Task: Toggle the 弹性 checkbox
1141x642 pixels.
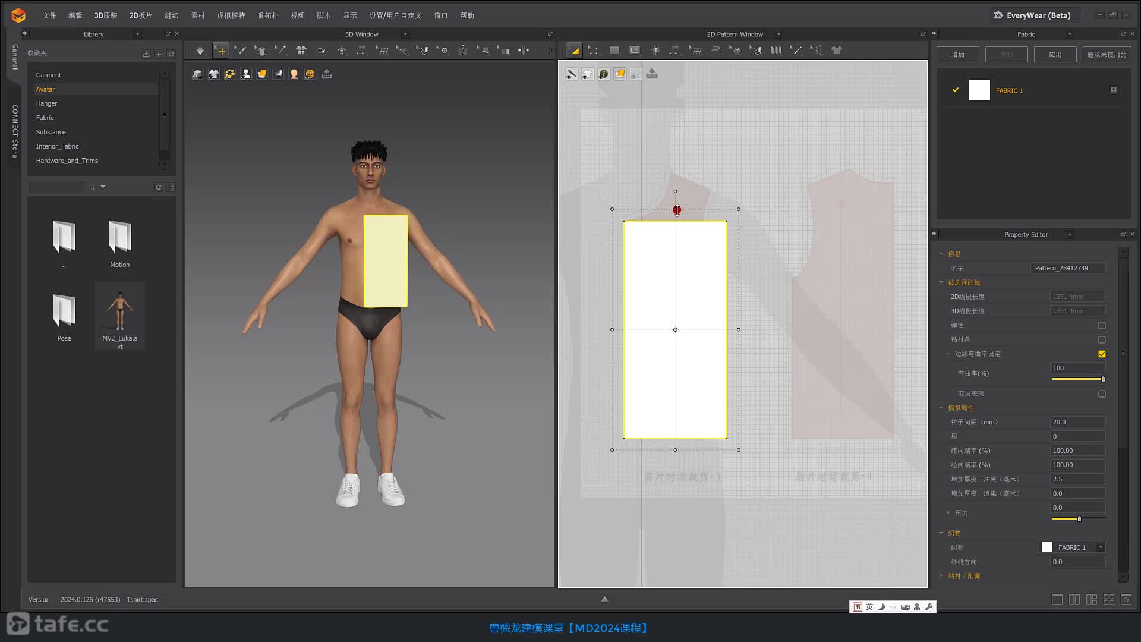Action: (1102, 326)
